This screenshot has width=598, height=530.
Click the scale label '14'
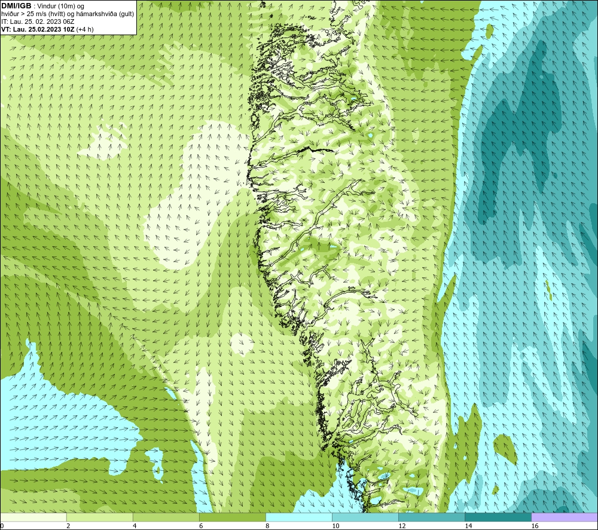[468, 526]
